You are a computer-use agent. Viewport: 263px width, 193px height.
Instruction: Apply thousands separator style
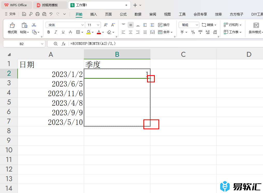[x=200, y=32]
